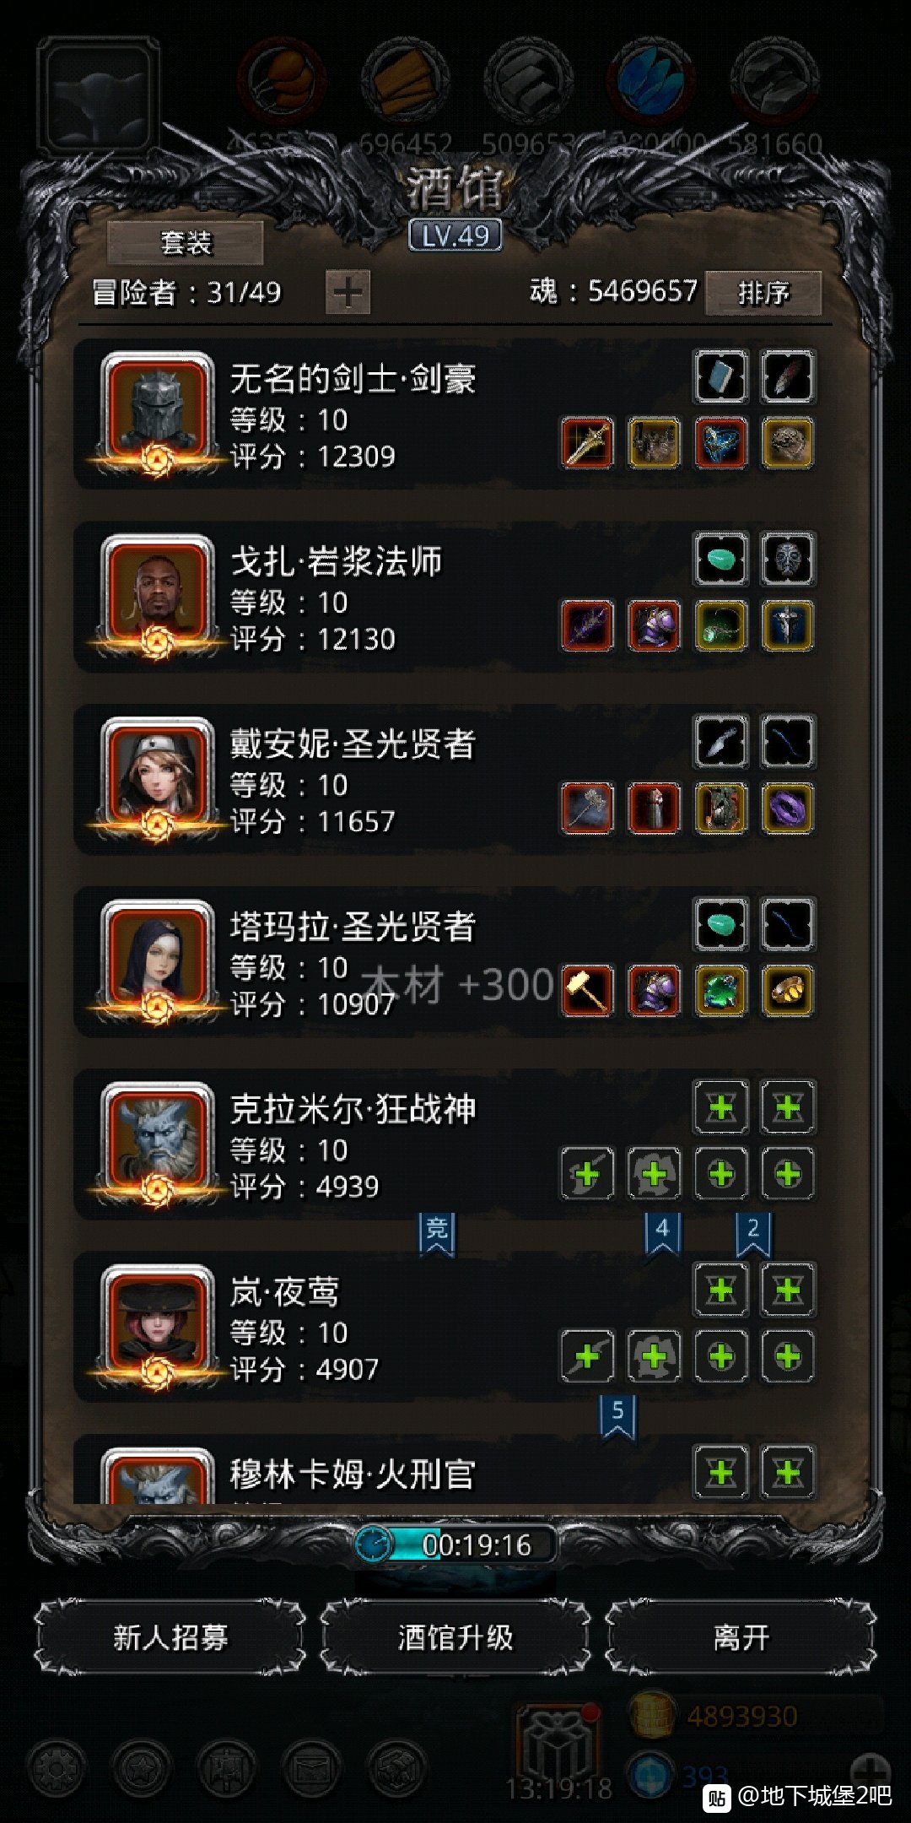Open the 套装 set tab
The image size is (911, 1823).
point(186,244)
